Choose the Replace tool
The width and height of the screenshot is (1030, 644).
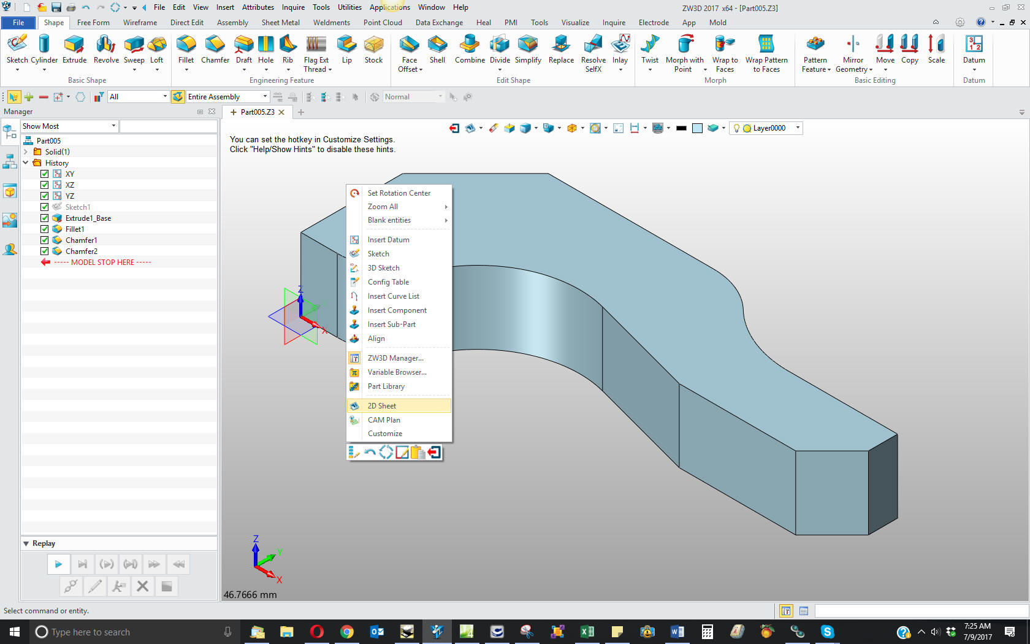pos(561,49)
